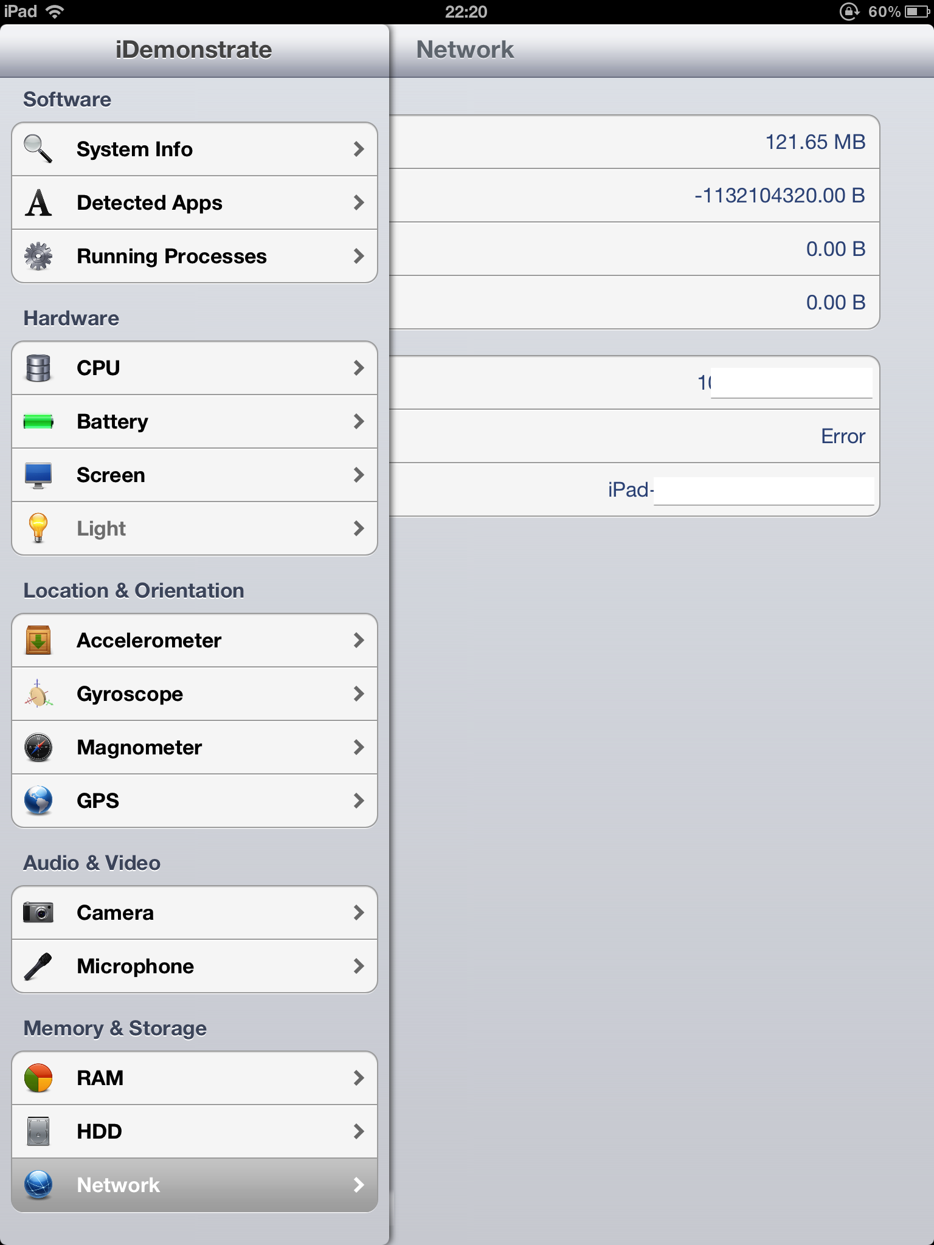Tap the microphone icon
The height and width of the screenshot is (1245, 934).
click(x=38, y=966)
